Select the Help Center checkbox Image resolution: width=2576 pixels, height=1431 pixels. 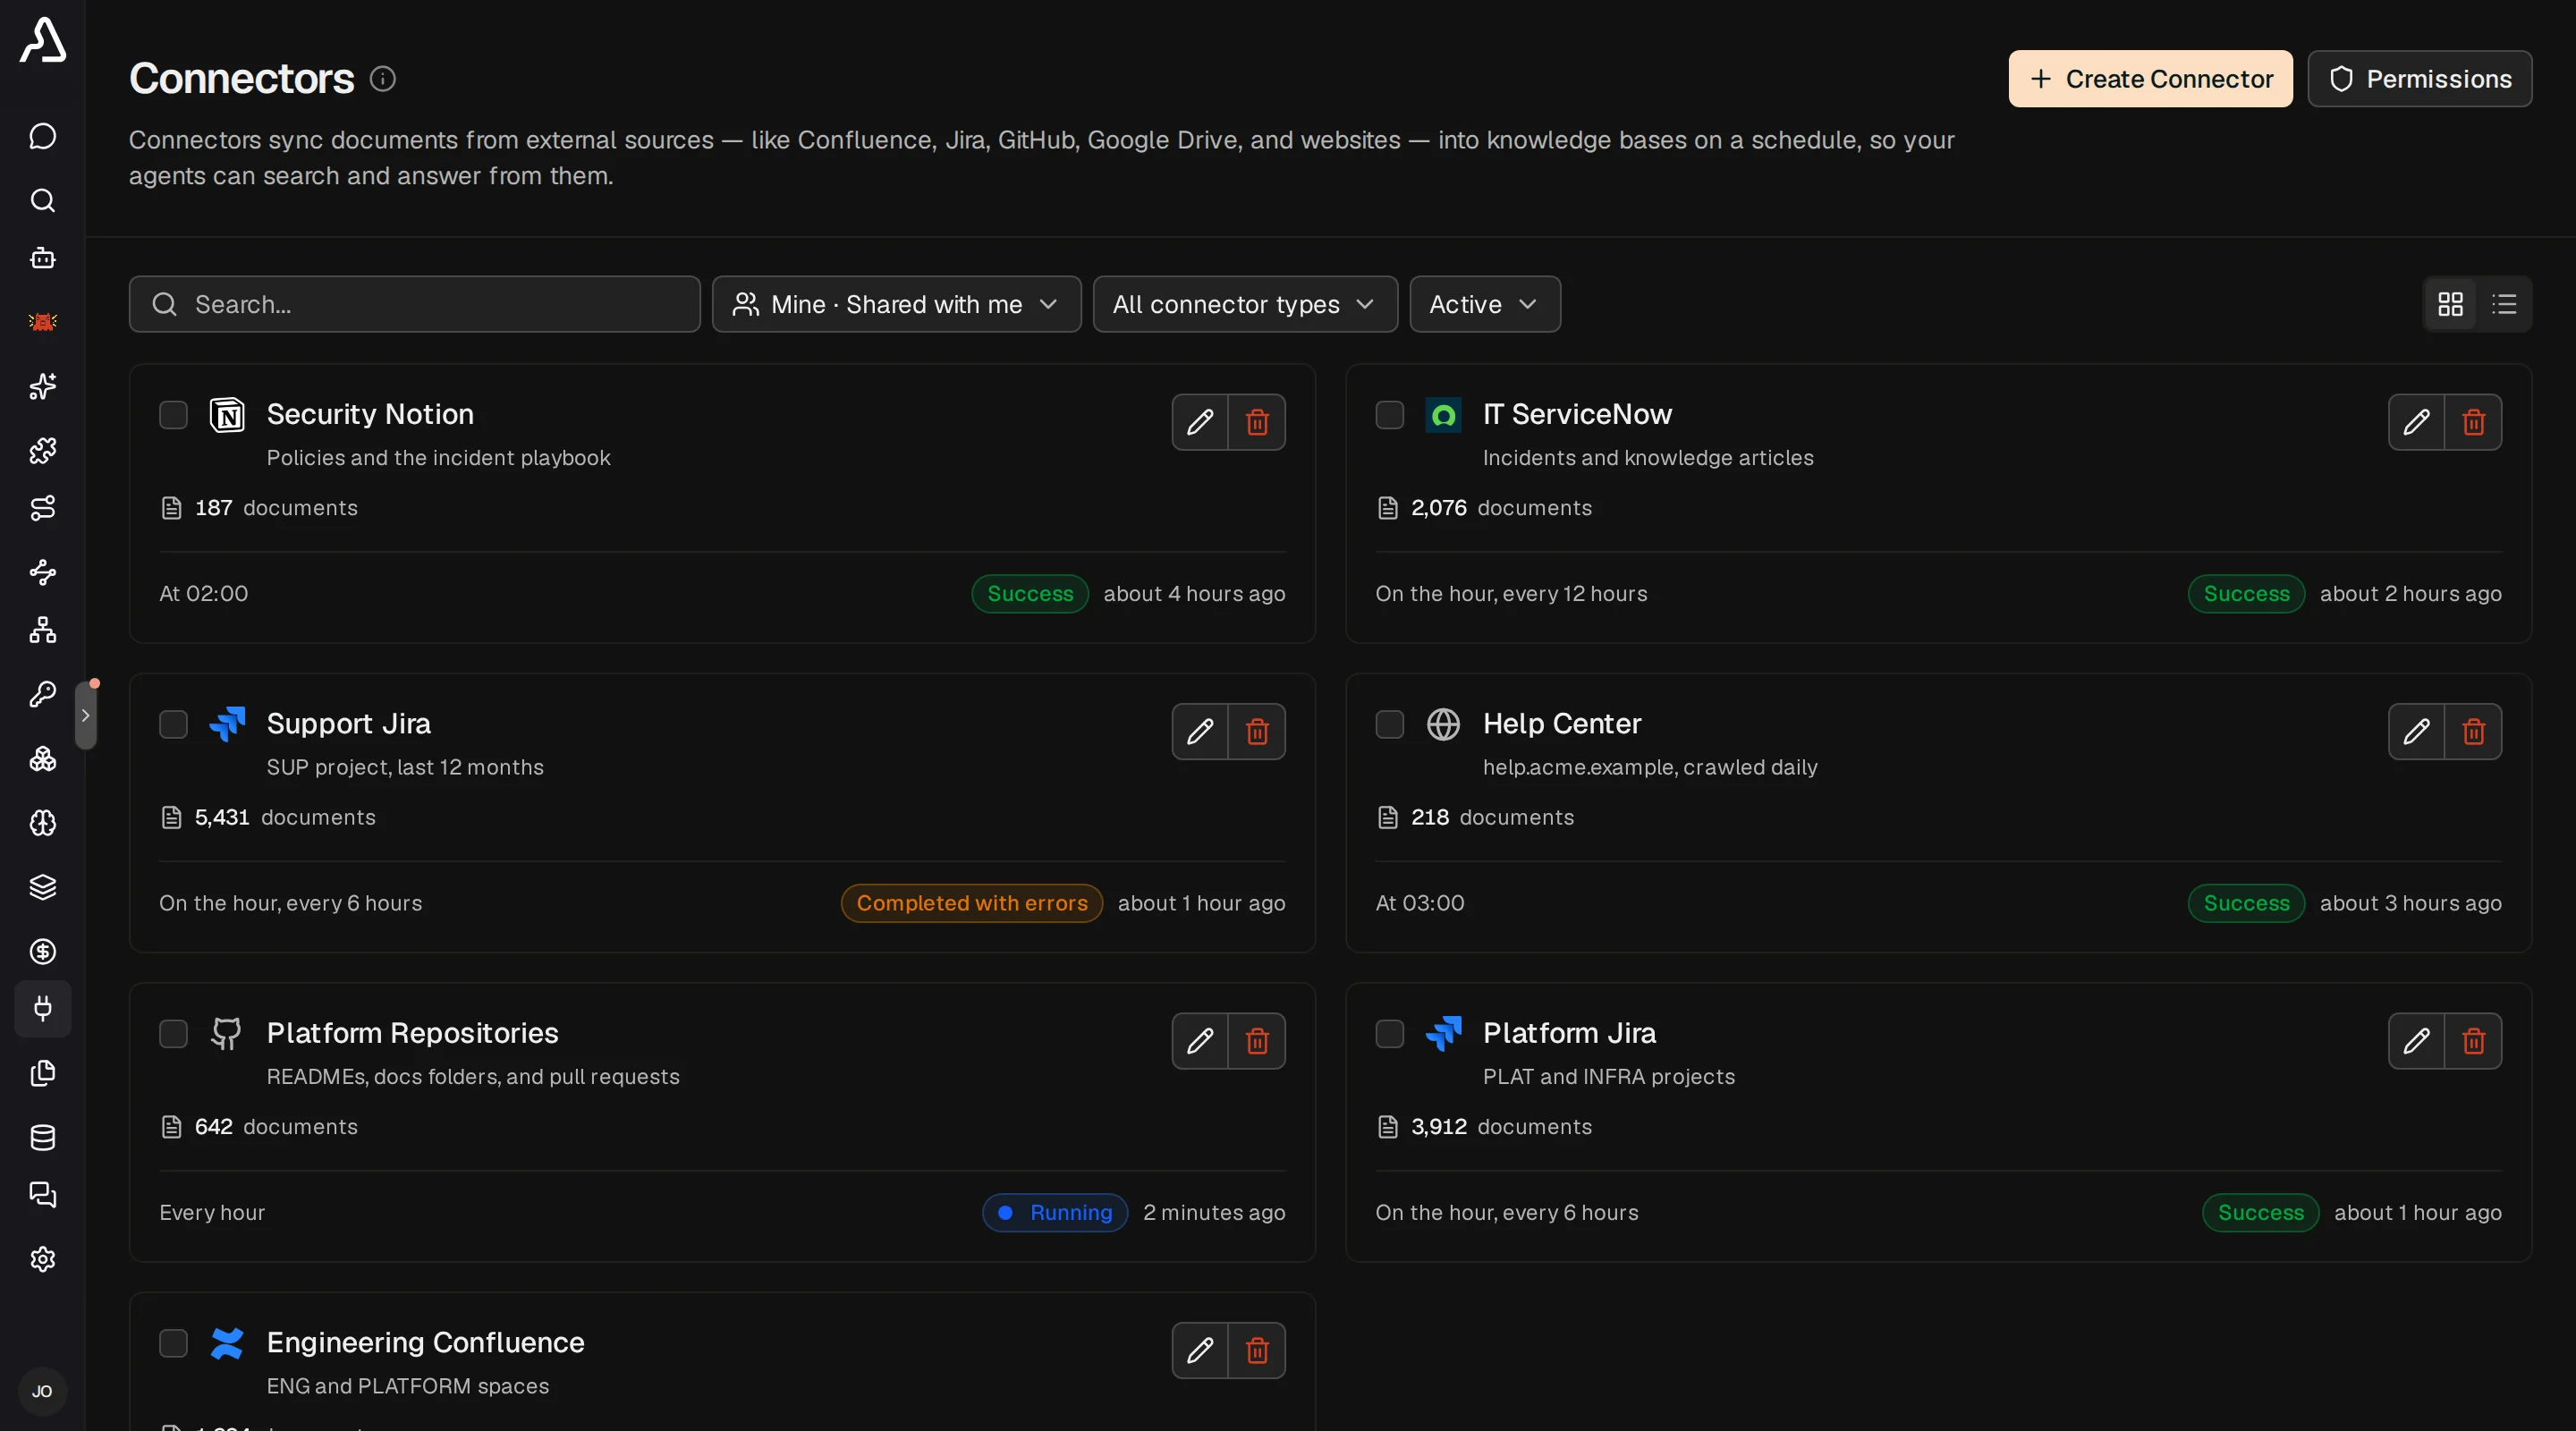pos(1390,724)
